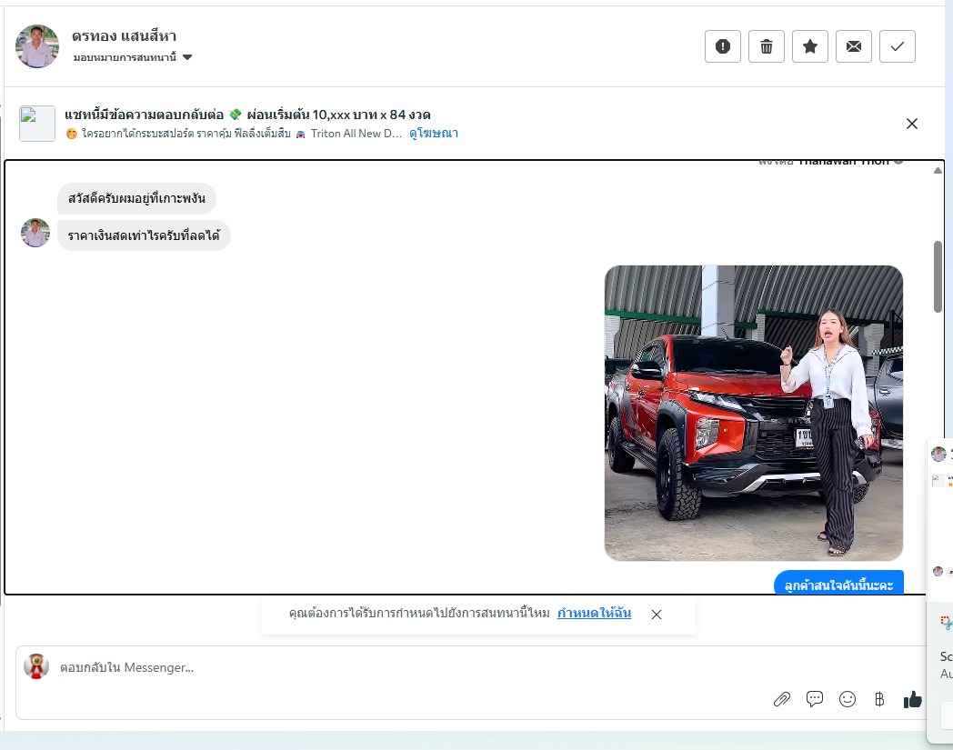Open the broken ad thumbnail image

coord(37,124)
